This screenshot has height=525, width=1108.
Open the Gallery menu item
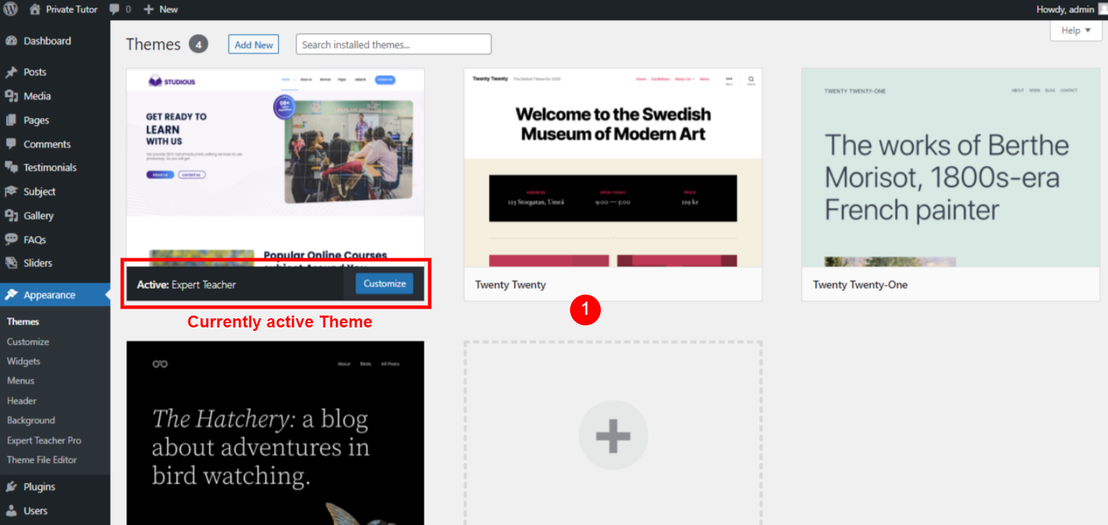(x=55, y=216)
